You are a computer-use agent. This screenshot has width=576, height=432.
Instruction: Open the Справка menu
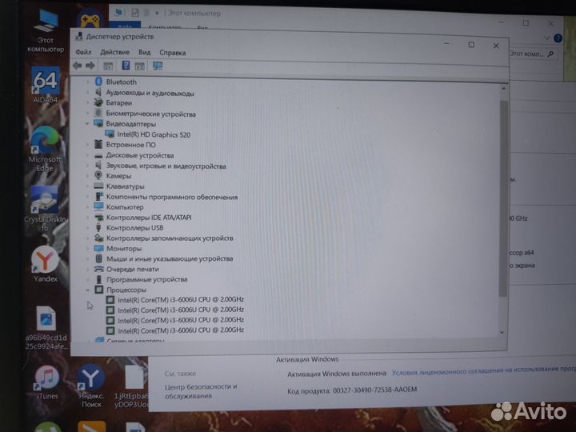pos(172,53)
